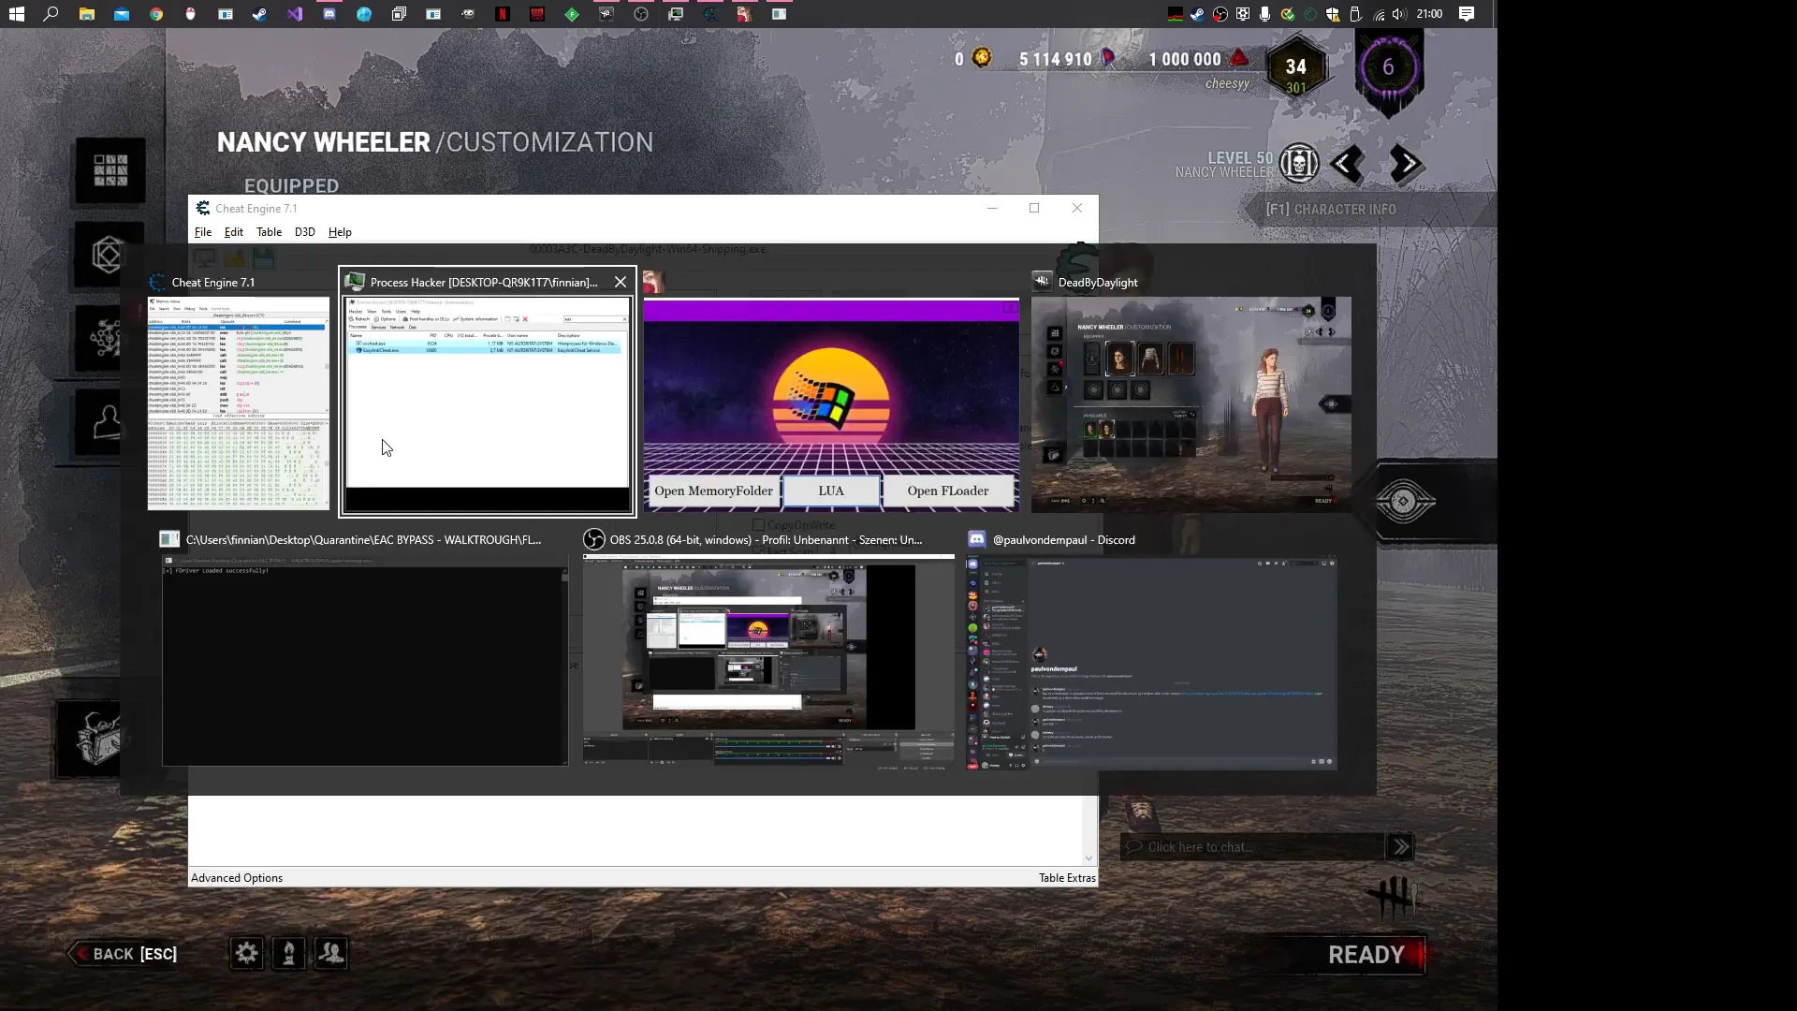
Task: Select the Cheat Engine 7.1 window thumbnail
Action: pyautogui.click(x=239, y=403)
